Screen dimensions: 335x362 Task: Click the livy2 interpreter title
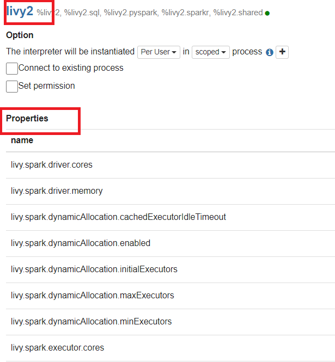coord(20,11)
